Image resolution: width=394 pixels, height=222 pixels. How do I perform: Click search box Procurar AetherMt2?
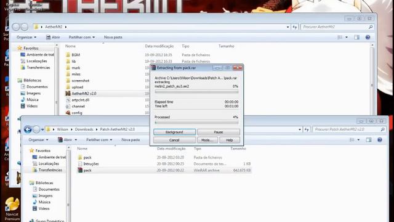(x=337, y=27)
